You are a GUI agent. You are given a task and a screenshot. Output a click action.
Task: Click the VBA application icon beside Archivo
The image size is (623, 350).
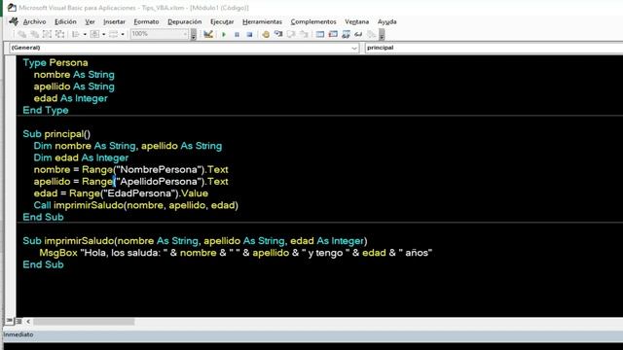[14, 21]
